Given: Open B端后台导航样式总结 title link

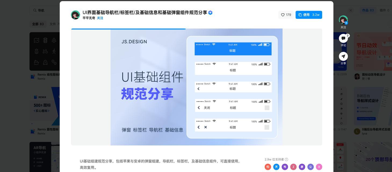Looking at the screenshot, I should coord(376,129).
